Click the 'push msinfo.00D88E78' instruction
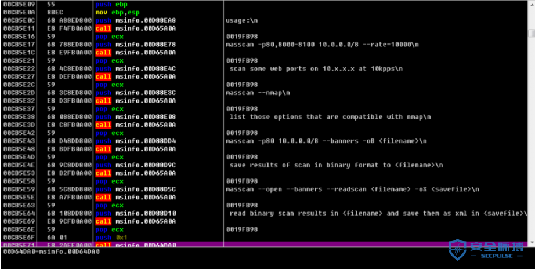The image size is (535, 270). point(135,45)
